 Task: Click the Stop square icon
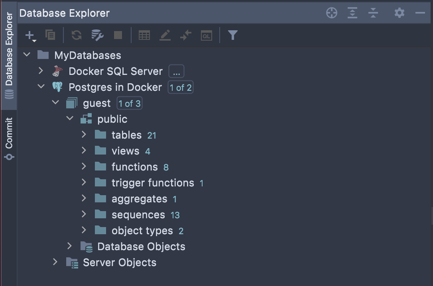coord(118,35)
